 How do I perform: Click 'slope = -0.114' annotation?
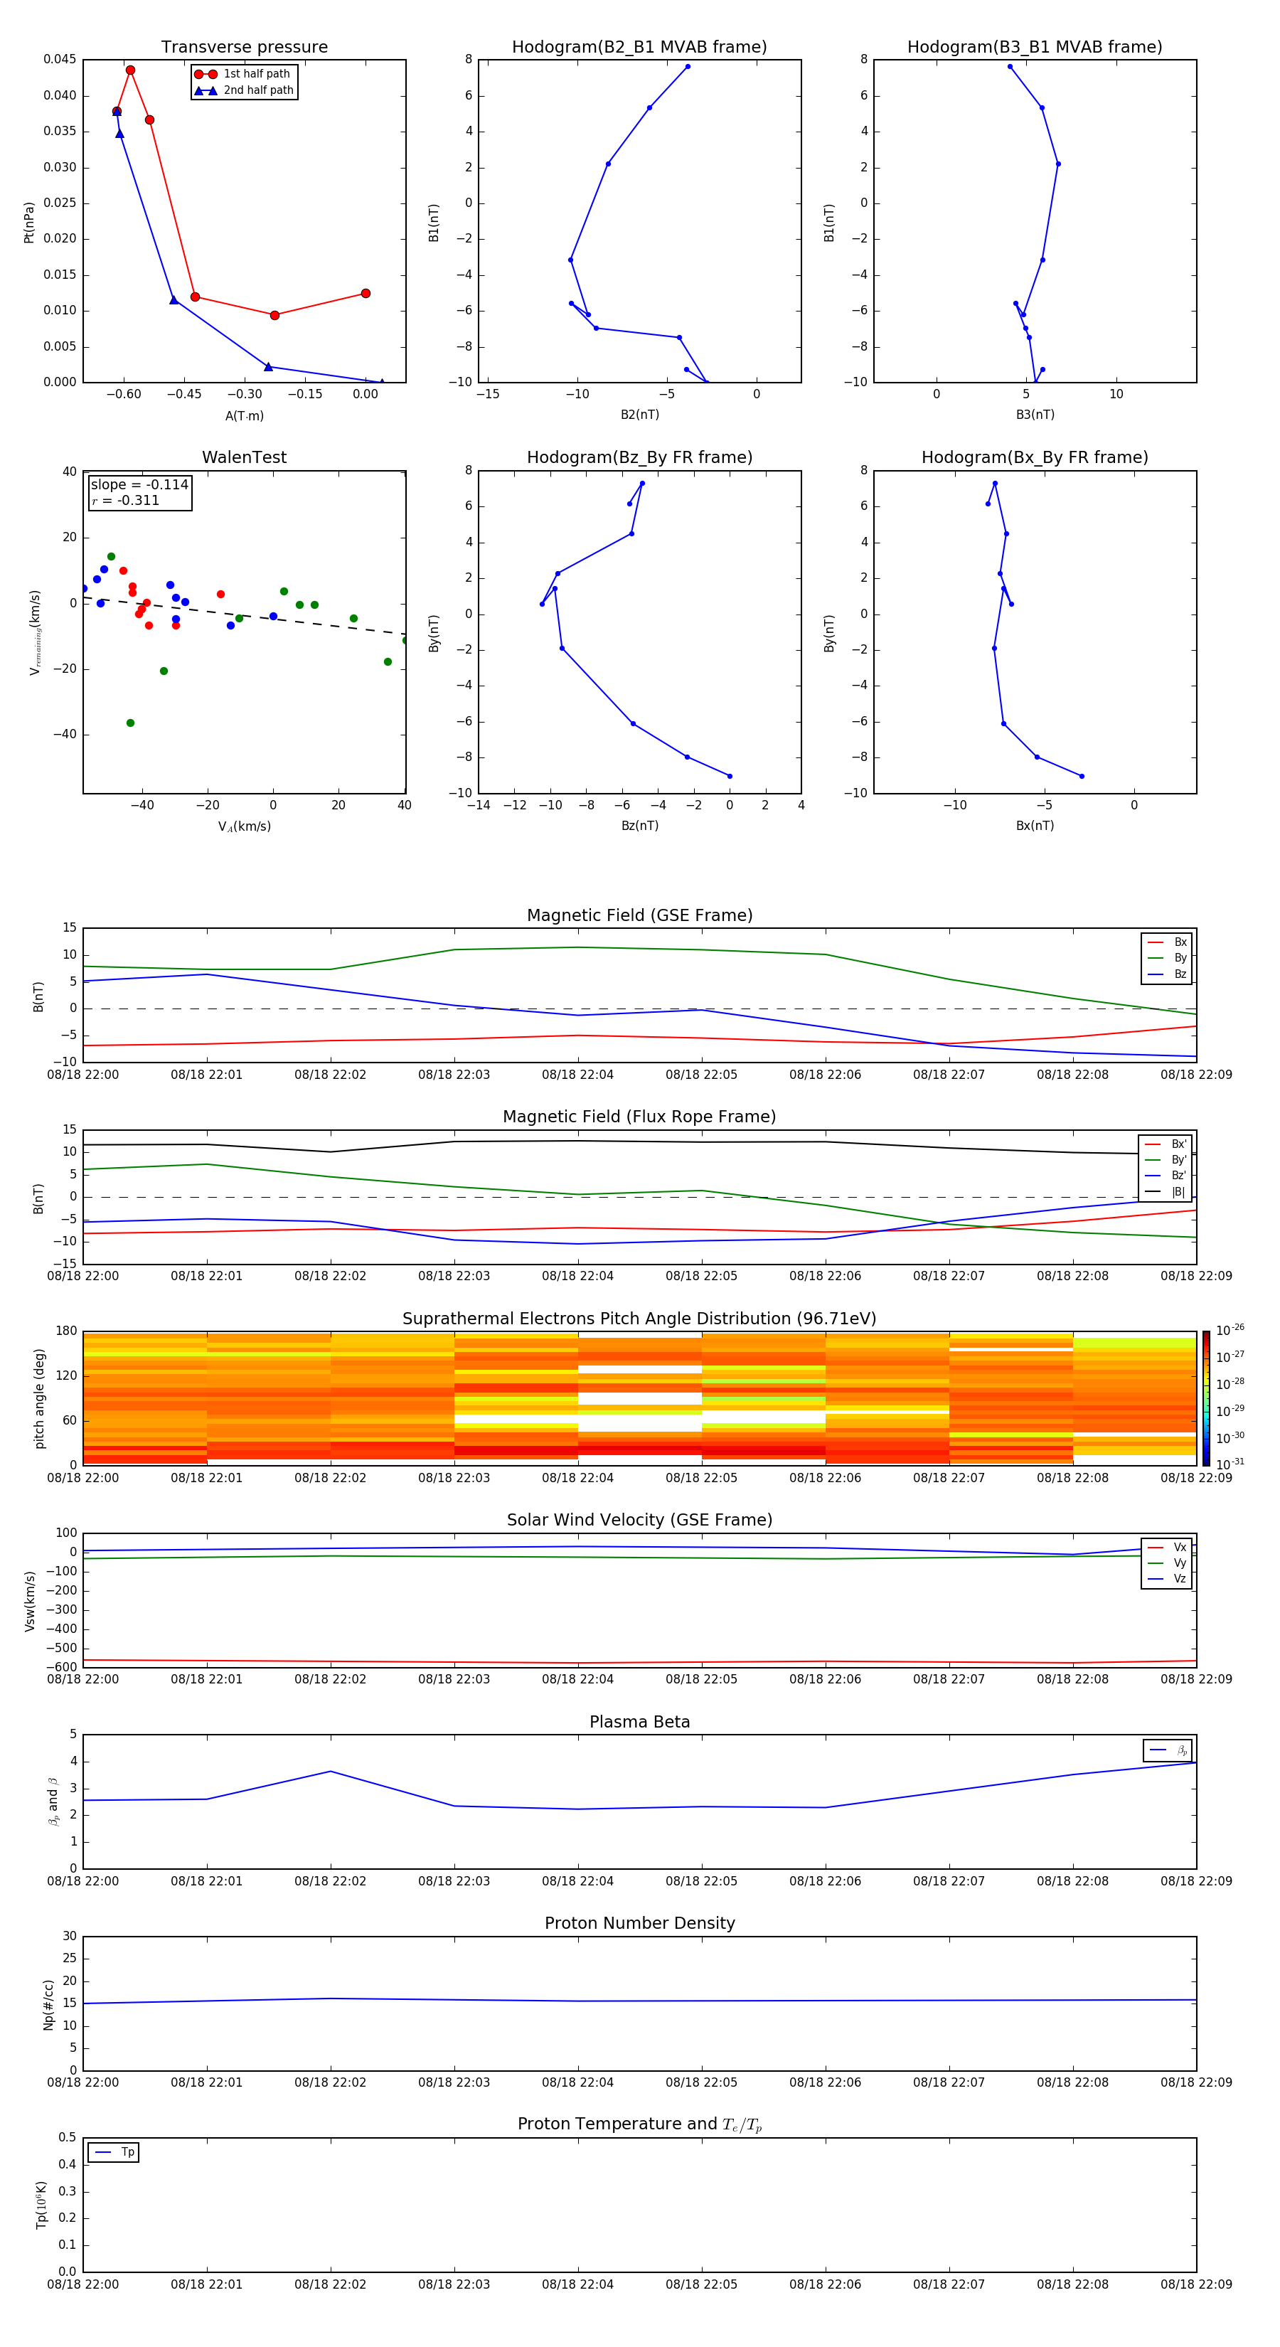(x=139, y=485)
